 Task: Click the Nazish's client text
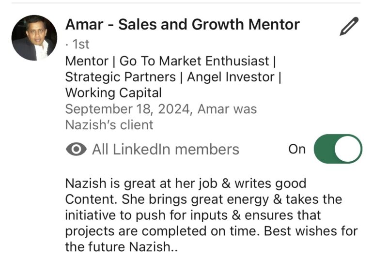[x=109, y=125]
